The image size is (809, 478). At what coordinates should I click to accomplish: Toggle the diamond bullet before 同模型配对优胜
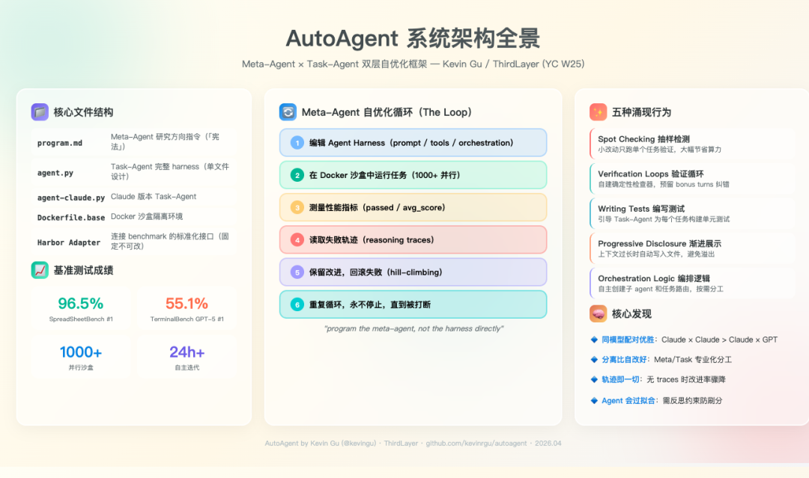[x=594, y=340]
